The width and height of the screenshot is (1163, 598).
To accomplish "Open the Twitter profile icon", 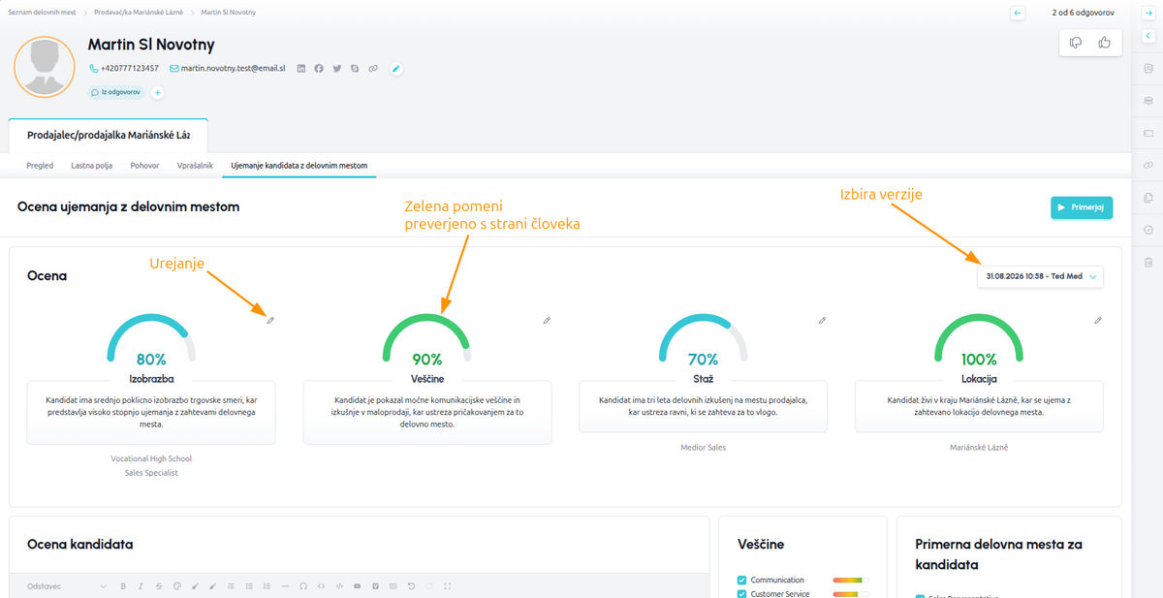I will [x=337, y=69].
